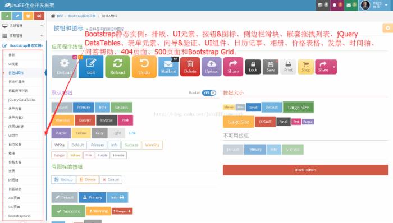Open the tasks list icon in header

click(323, 5)
